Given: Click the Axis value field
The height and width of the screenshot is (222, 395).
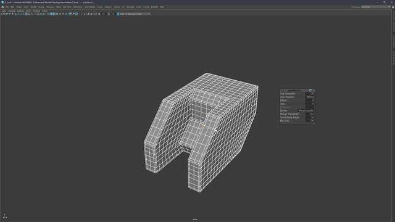Looking at the screenshot, I should [x=310, y=104].
